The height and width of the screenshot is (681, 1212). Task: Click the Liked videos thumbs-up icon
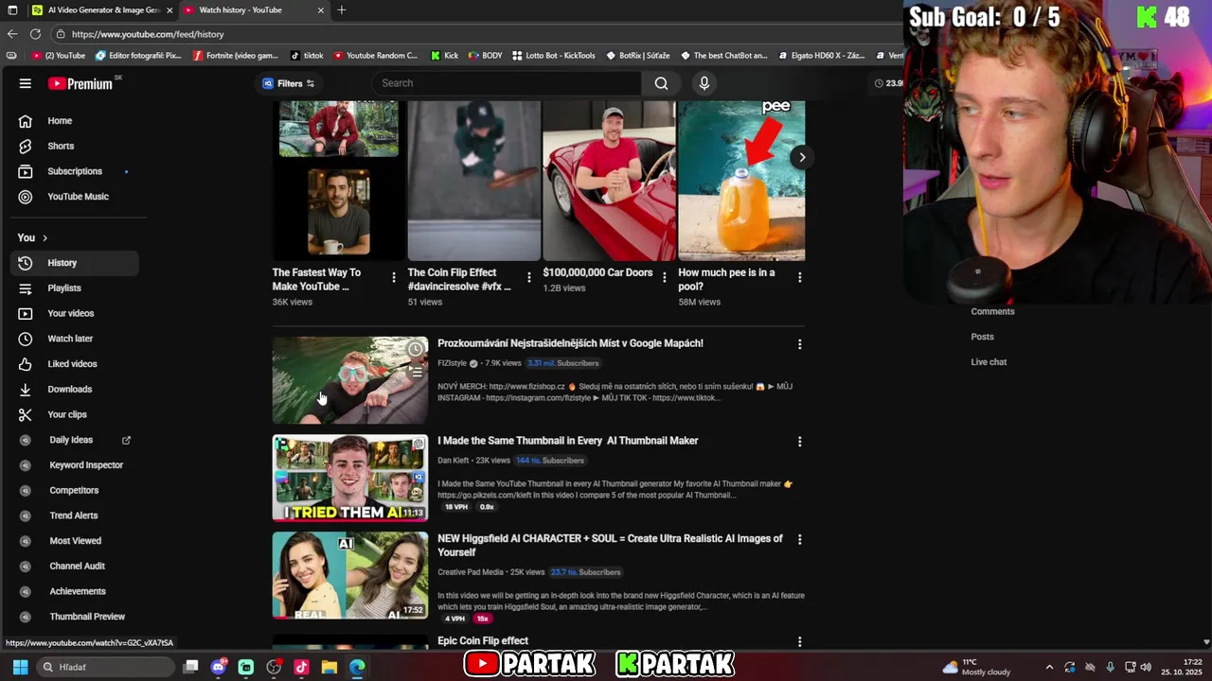[26, 364]
